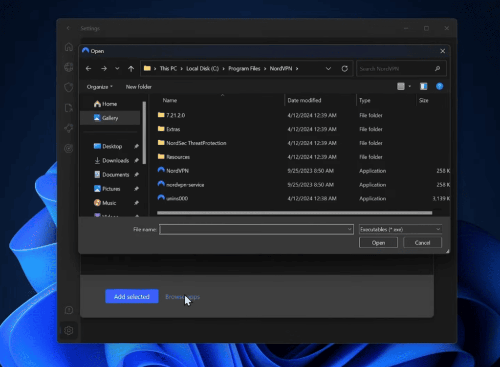Expand the address bar recent locations chevron
The image size is (500, 367).
coord(328,68)
